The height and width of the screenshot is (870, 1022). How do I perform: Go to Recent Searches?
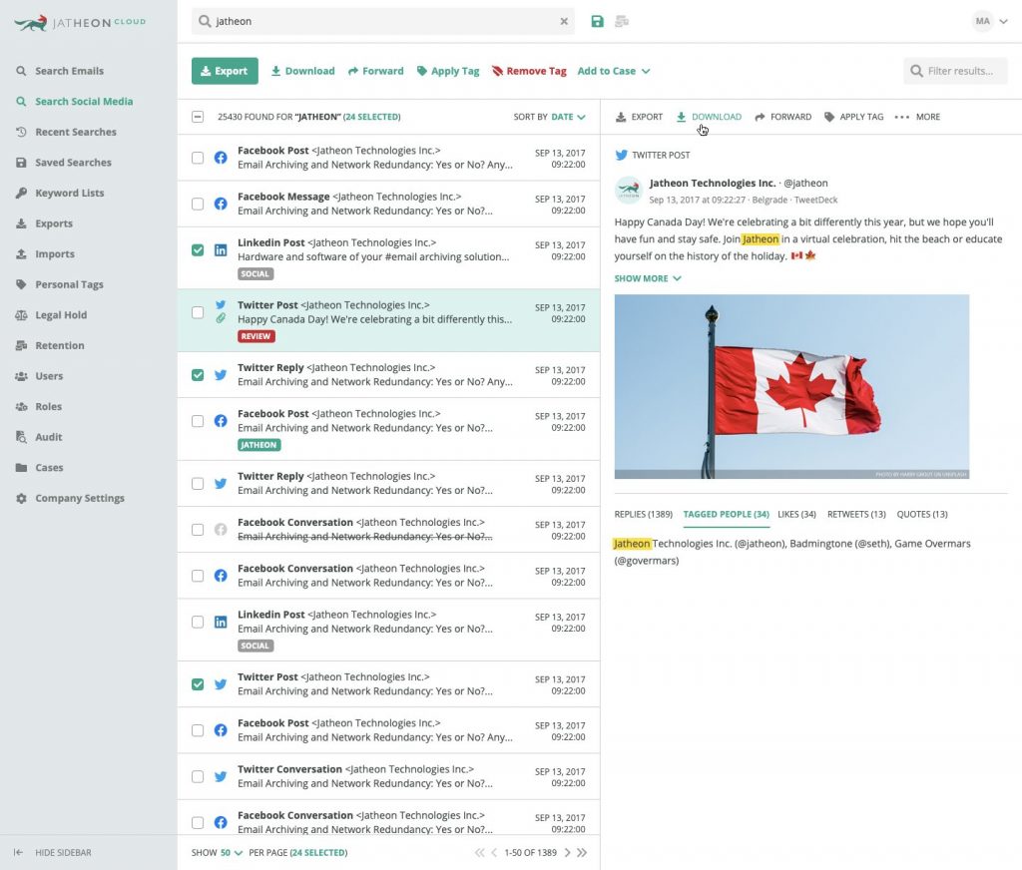coord(76,133)
